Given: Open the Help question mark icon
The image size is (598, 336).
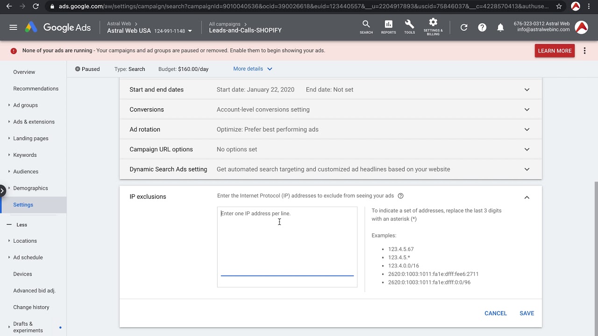Looking at the screenshot, I should 482,28.
